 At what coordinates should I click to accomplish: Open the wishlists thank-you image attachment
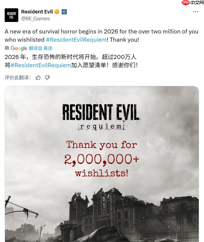point(102,164)
